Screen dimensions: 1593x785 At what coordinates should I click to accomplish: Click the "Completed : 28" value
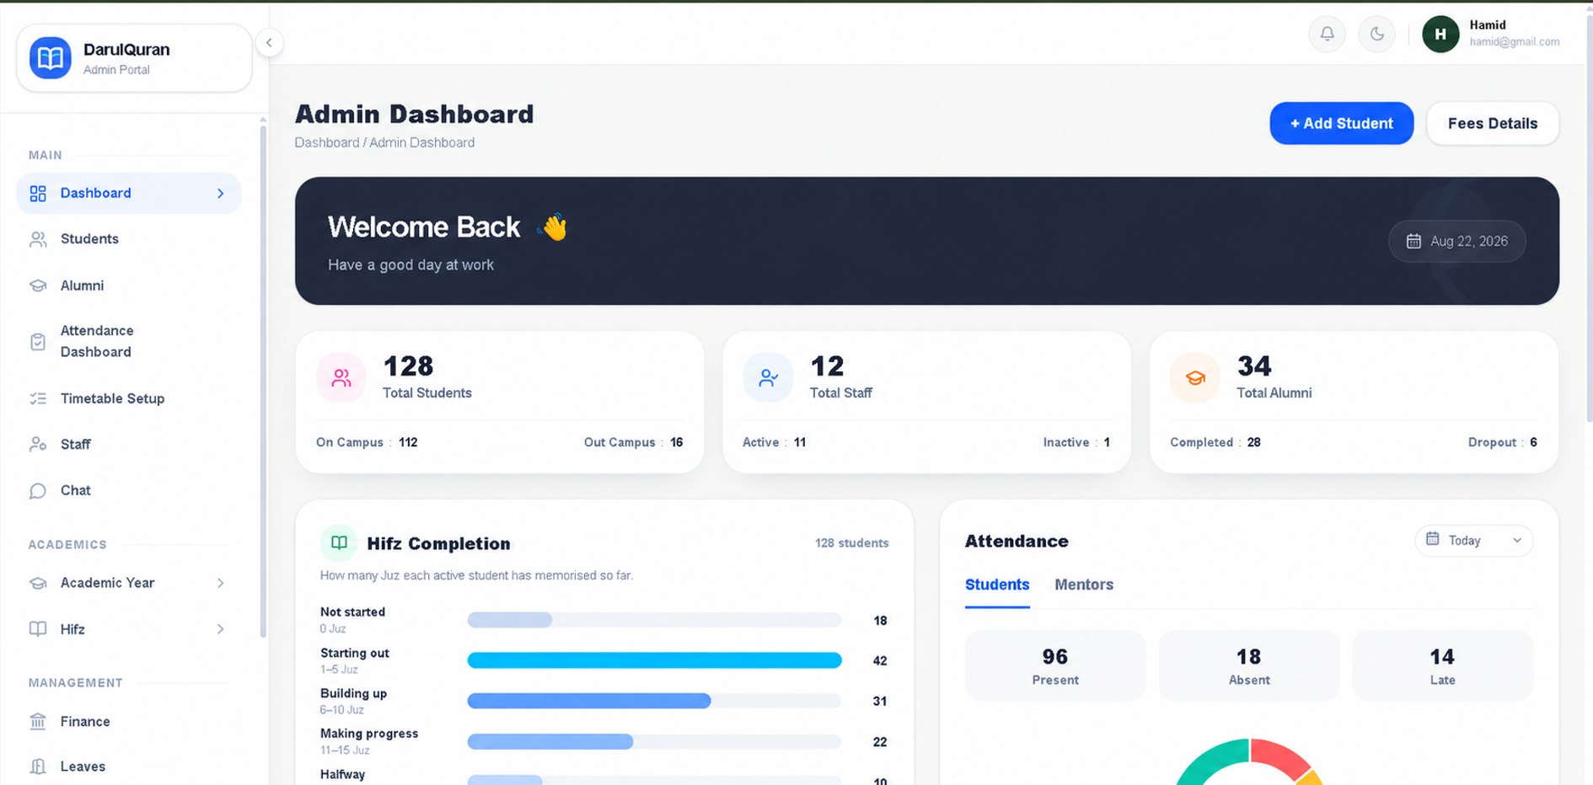point(1215,442)
